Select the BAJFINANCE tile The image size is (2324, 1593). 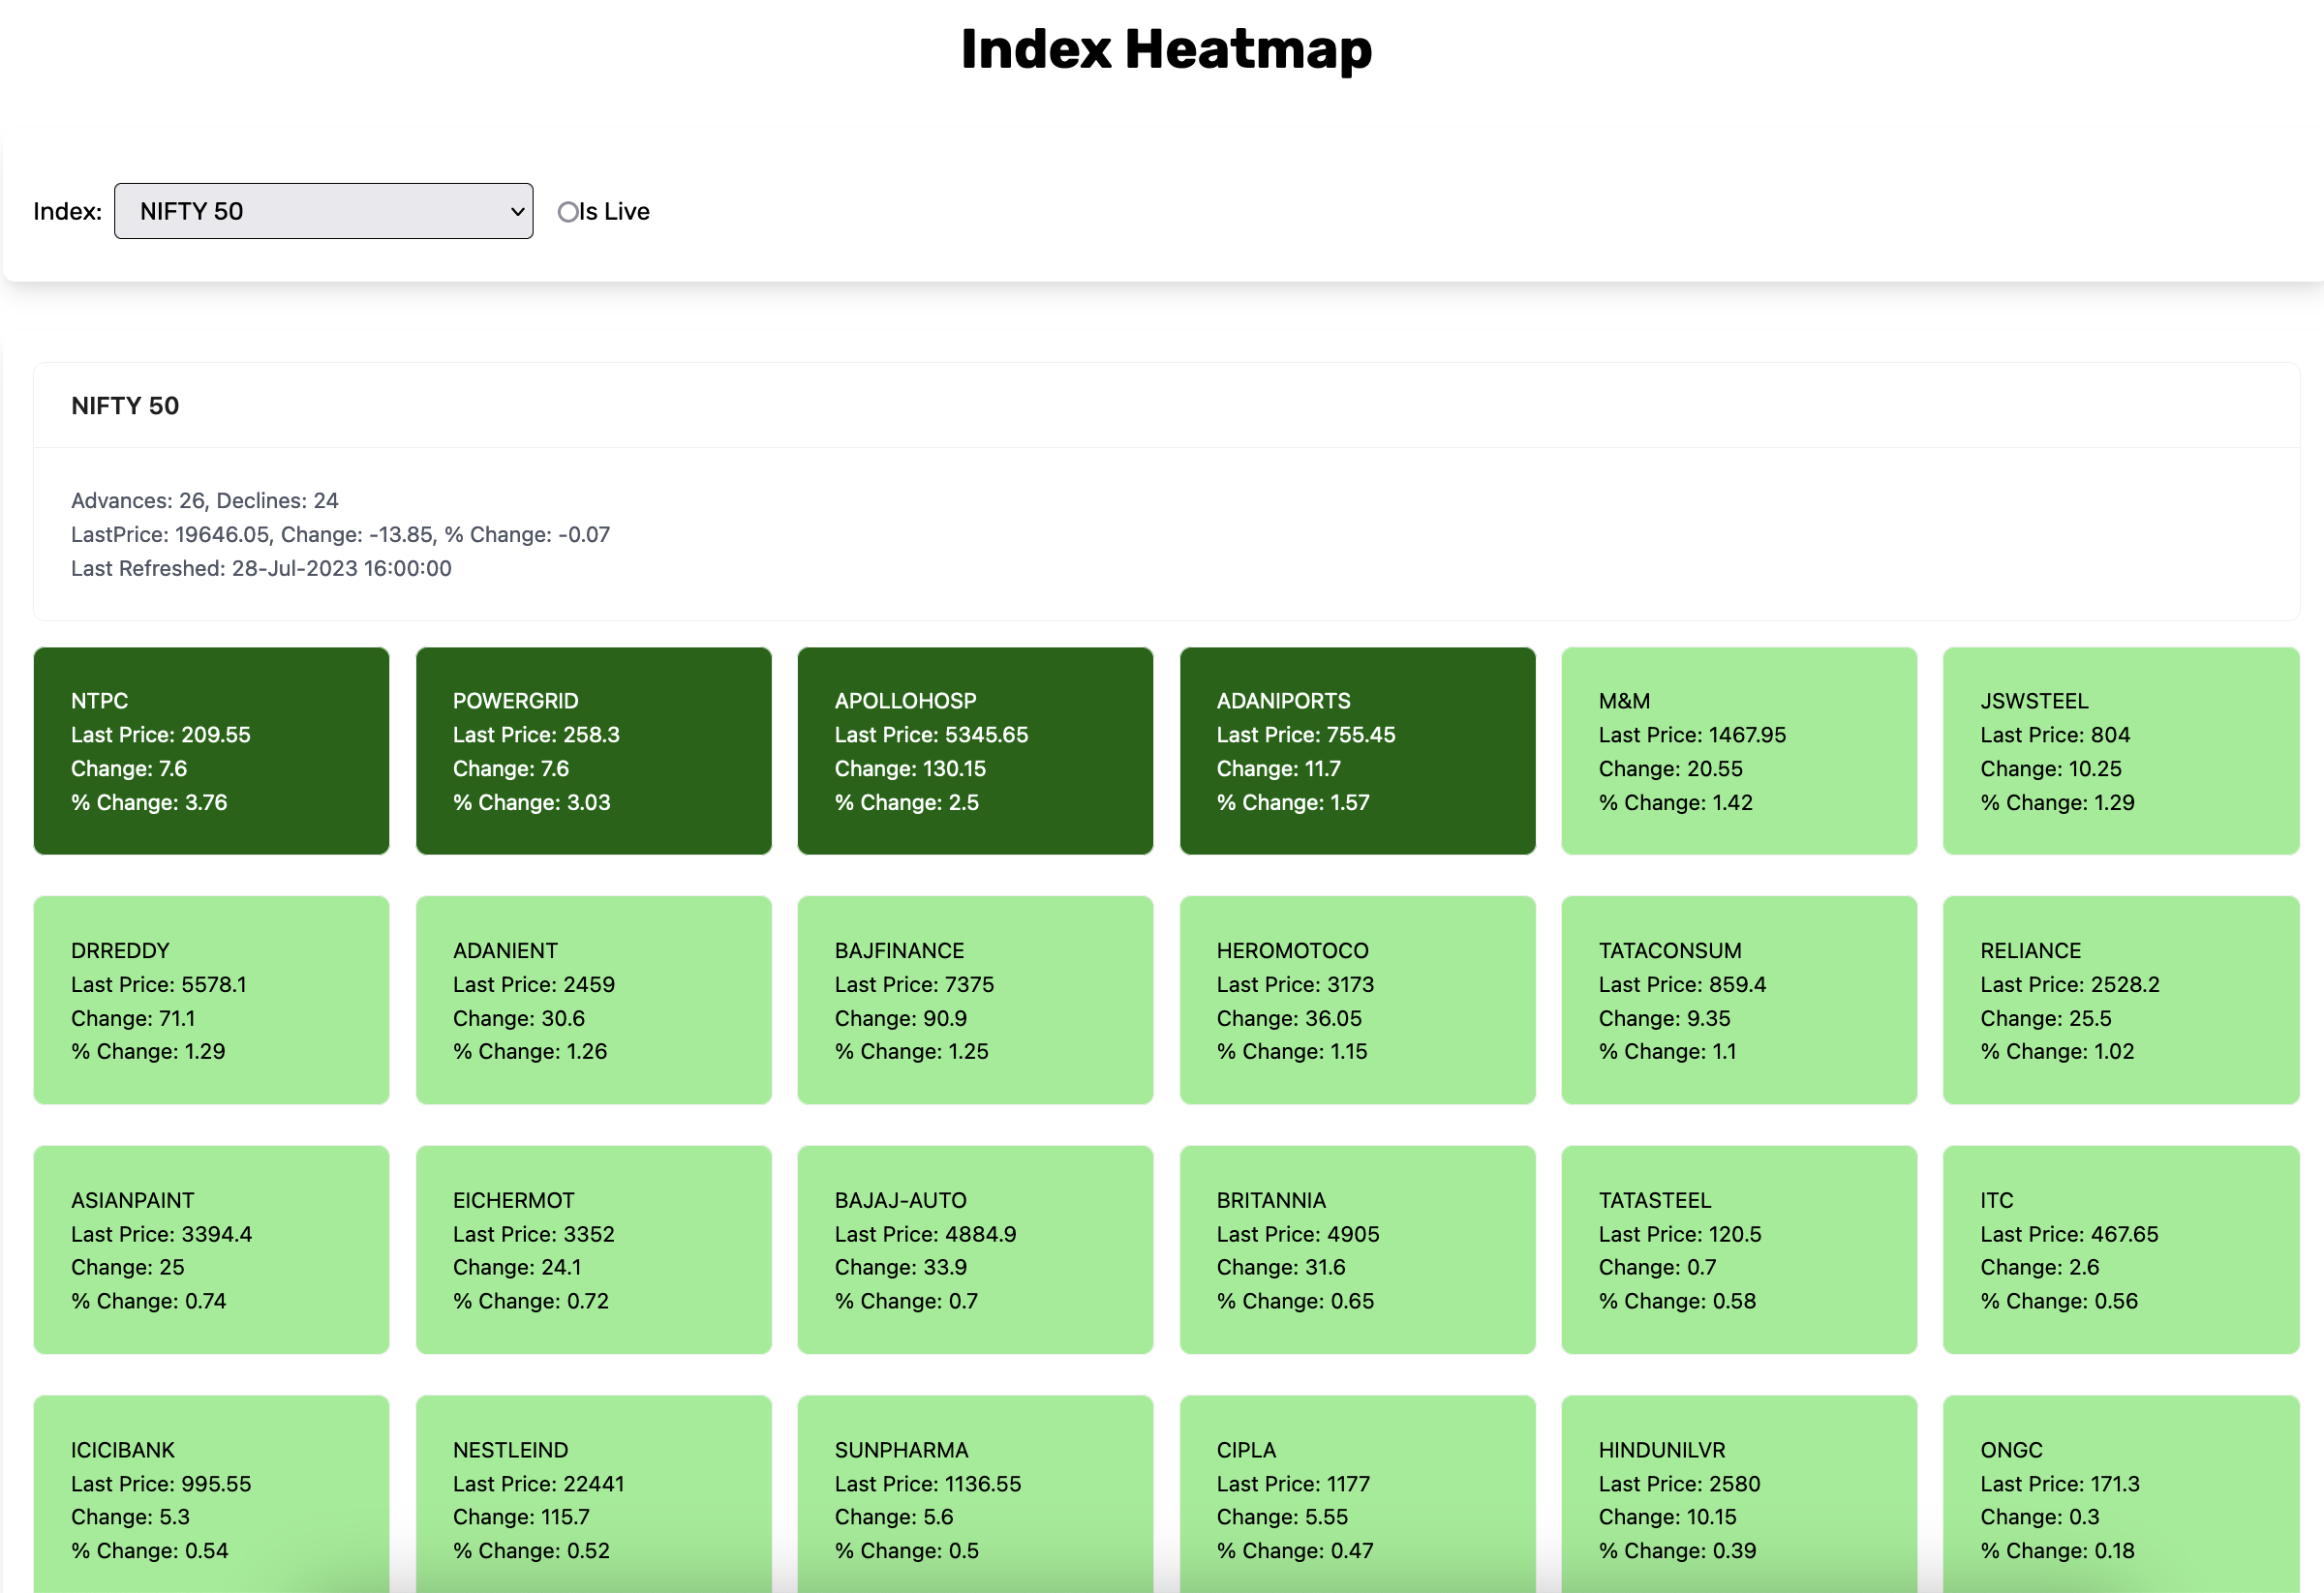point(975,1001)
